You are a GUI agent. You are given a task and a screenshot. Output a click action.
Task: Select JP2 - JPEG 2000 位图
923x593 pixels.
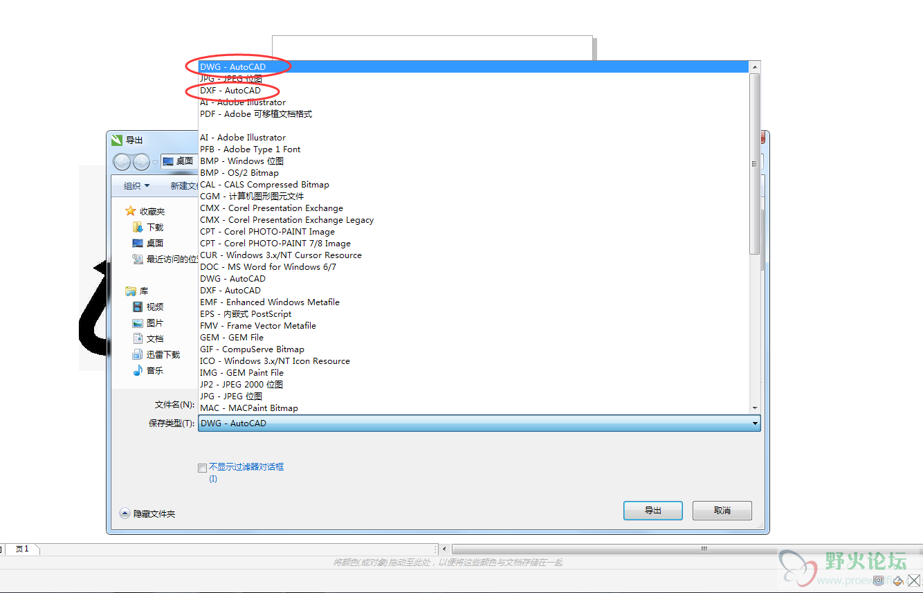(x=473, y=385)
